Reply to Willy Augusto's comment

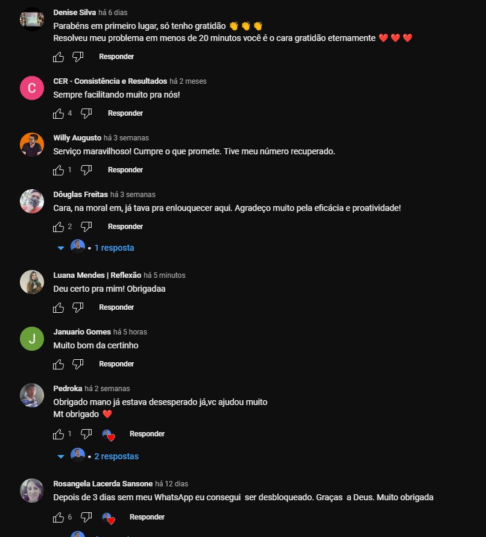[x=125, y=170]
